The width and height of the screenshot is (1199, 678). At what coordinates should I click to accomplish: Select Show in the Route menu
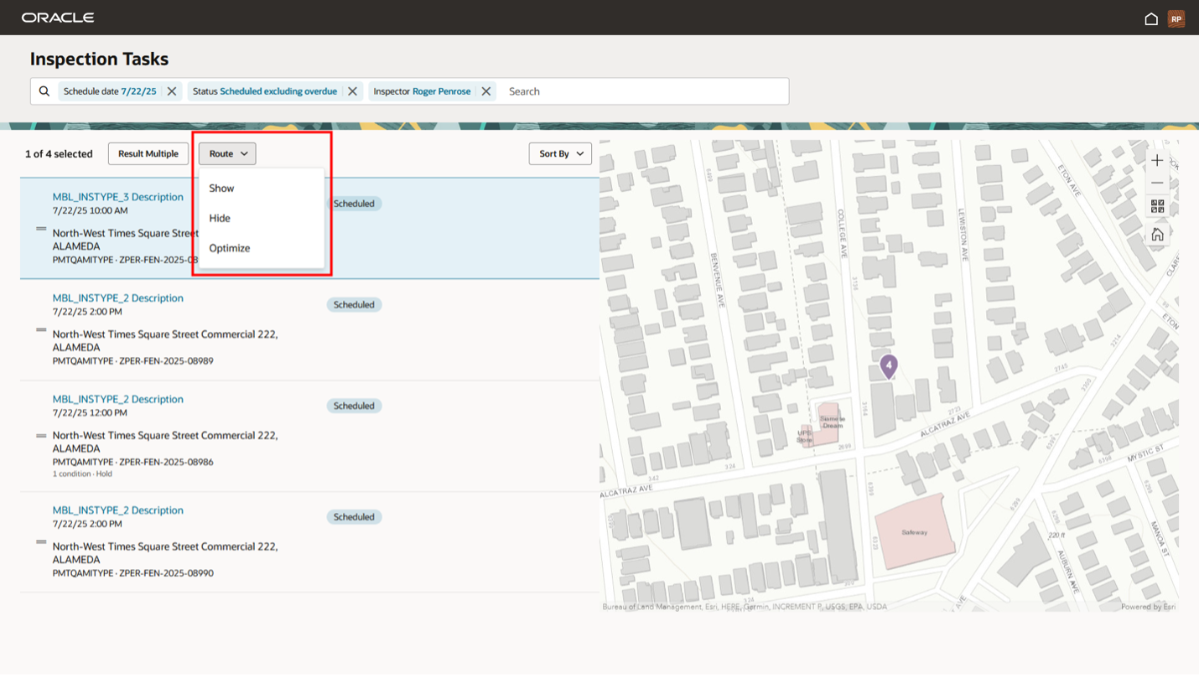[x=221, y=188]
